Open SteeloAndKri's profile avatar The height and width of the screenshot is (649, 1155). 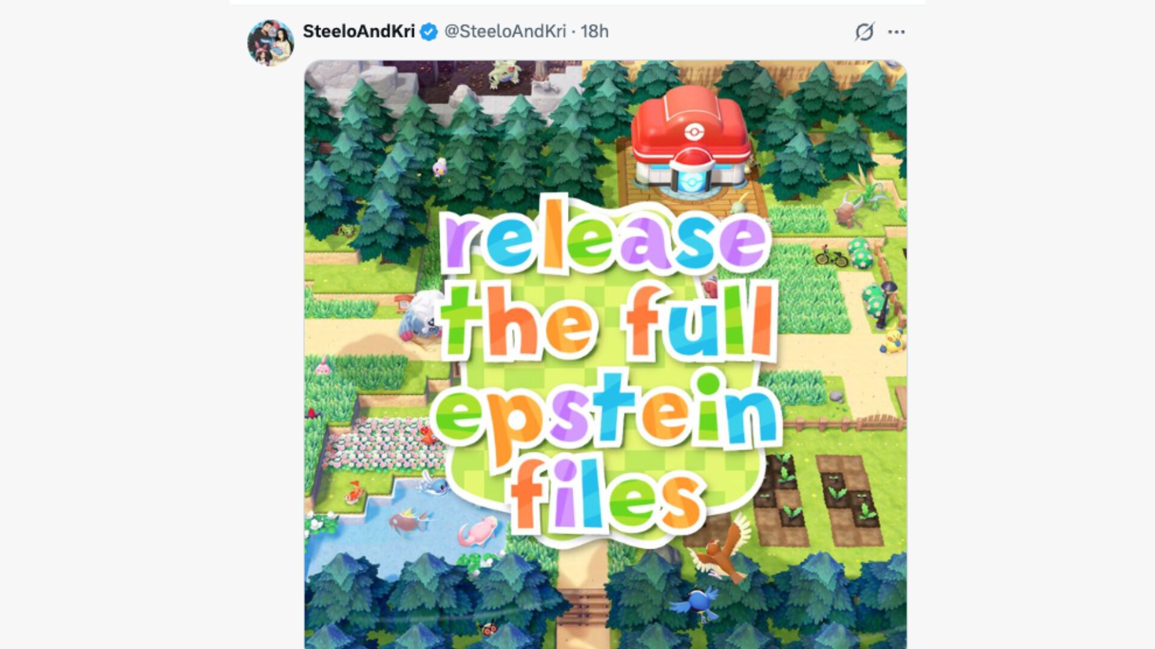point(271,43)
